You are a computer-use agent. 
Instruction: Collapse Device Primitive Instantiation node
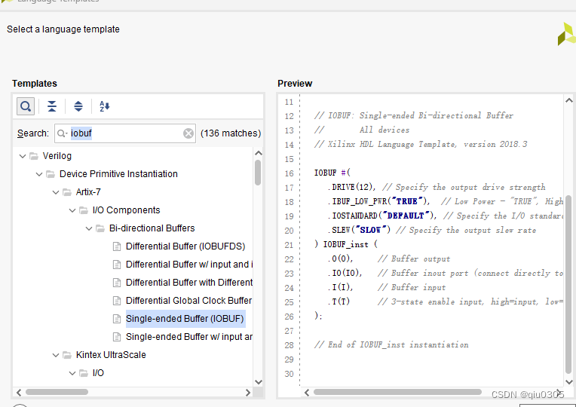39,174
